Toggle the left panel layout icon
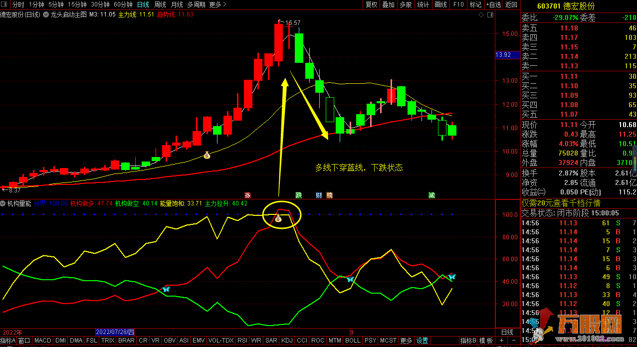637x347 pixels. coord(4,4)
